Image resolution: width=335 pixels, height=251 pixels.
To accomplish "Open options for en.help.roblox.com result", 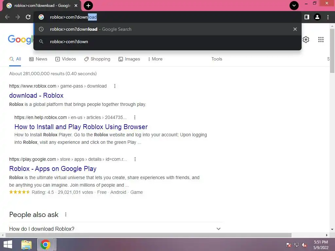I will [x=134, y=117].
